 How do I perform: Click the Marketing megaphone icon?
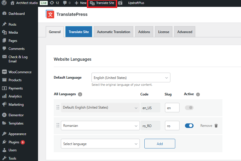pyautogui.click(x=5, y=104)
